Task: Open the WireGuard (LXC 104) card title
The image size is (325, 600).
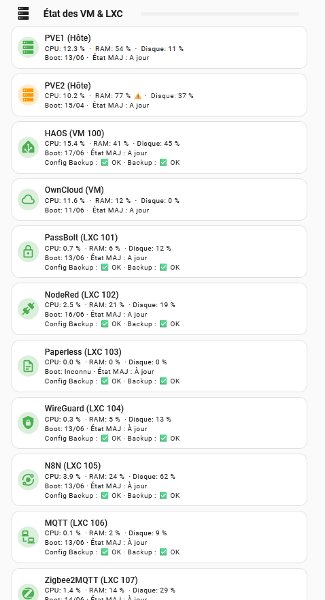Action: tap(84, 409)
